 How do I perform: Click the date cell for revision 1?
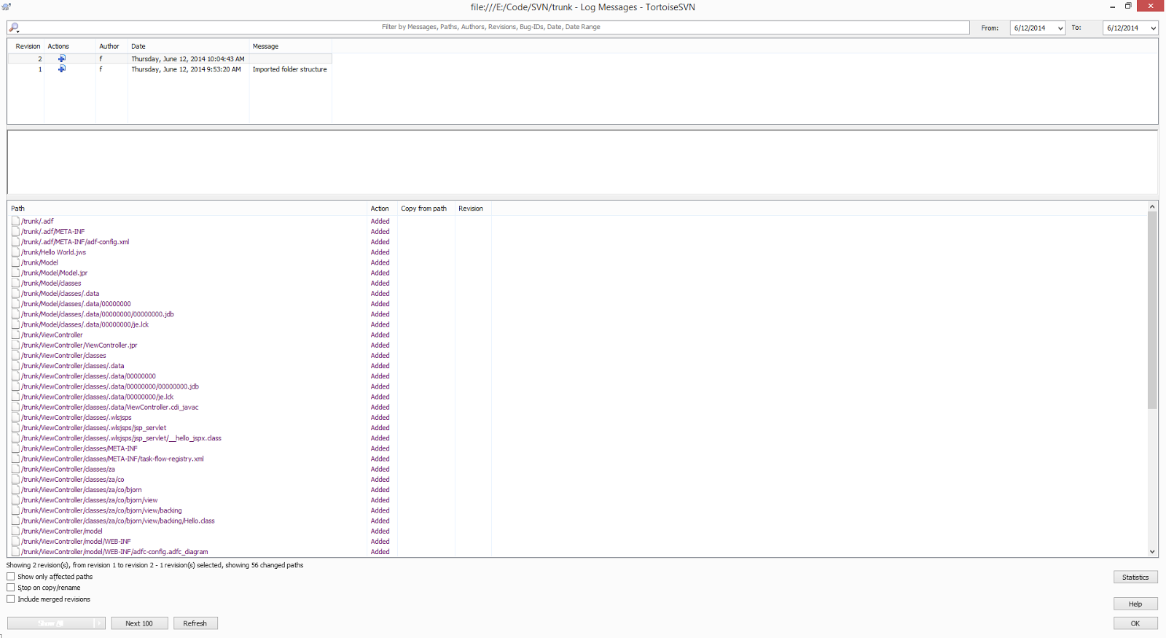pyautogui.click(x=186, y=69)
